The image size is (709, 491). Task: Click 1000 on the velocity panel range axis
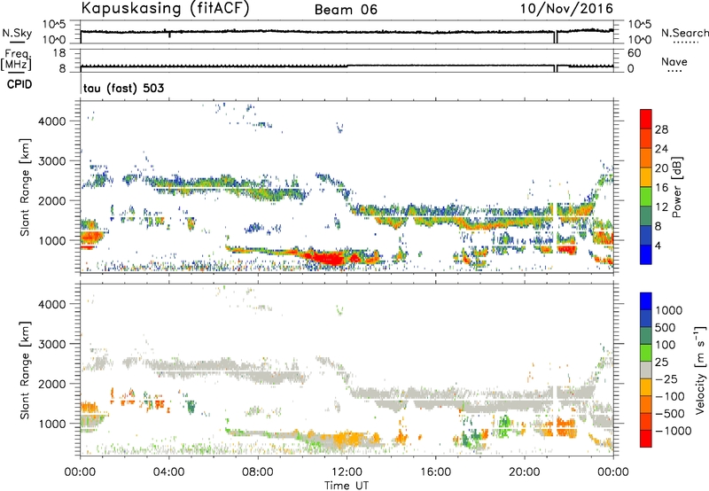point(51,423)
